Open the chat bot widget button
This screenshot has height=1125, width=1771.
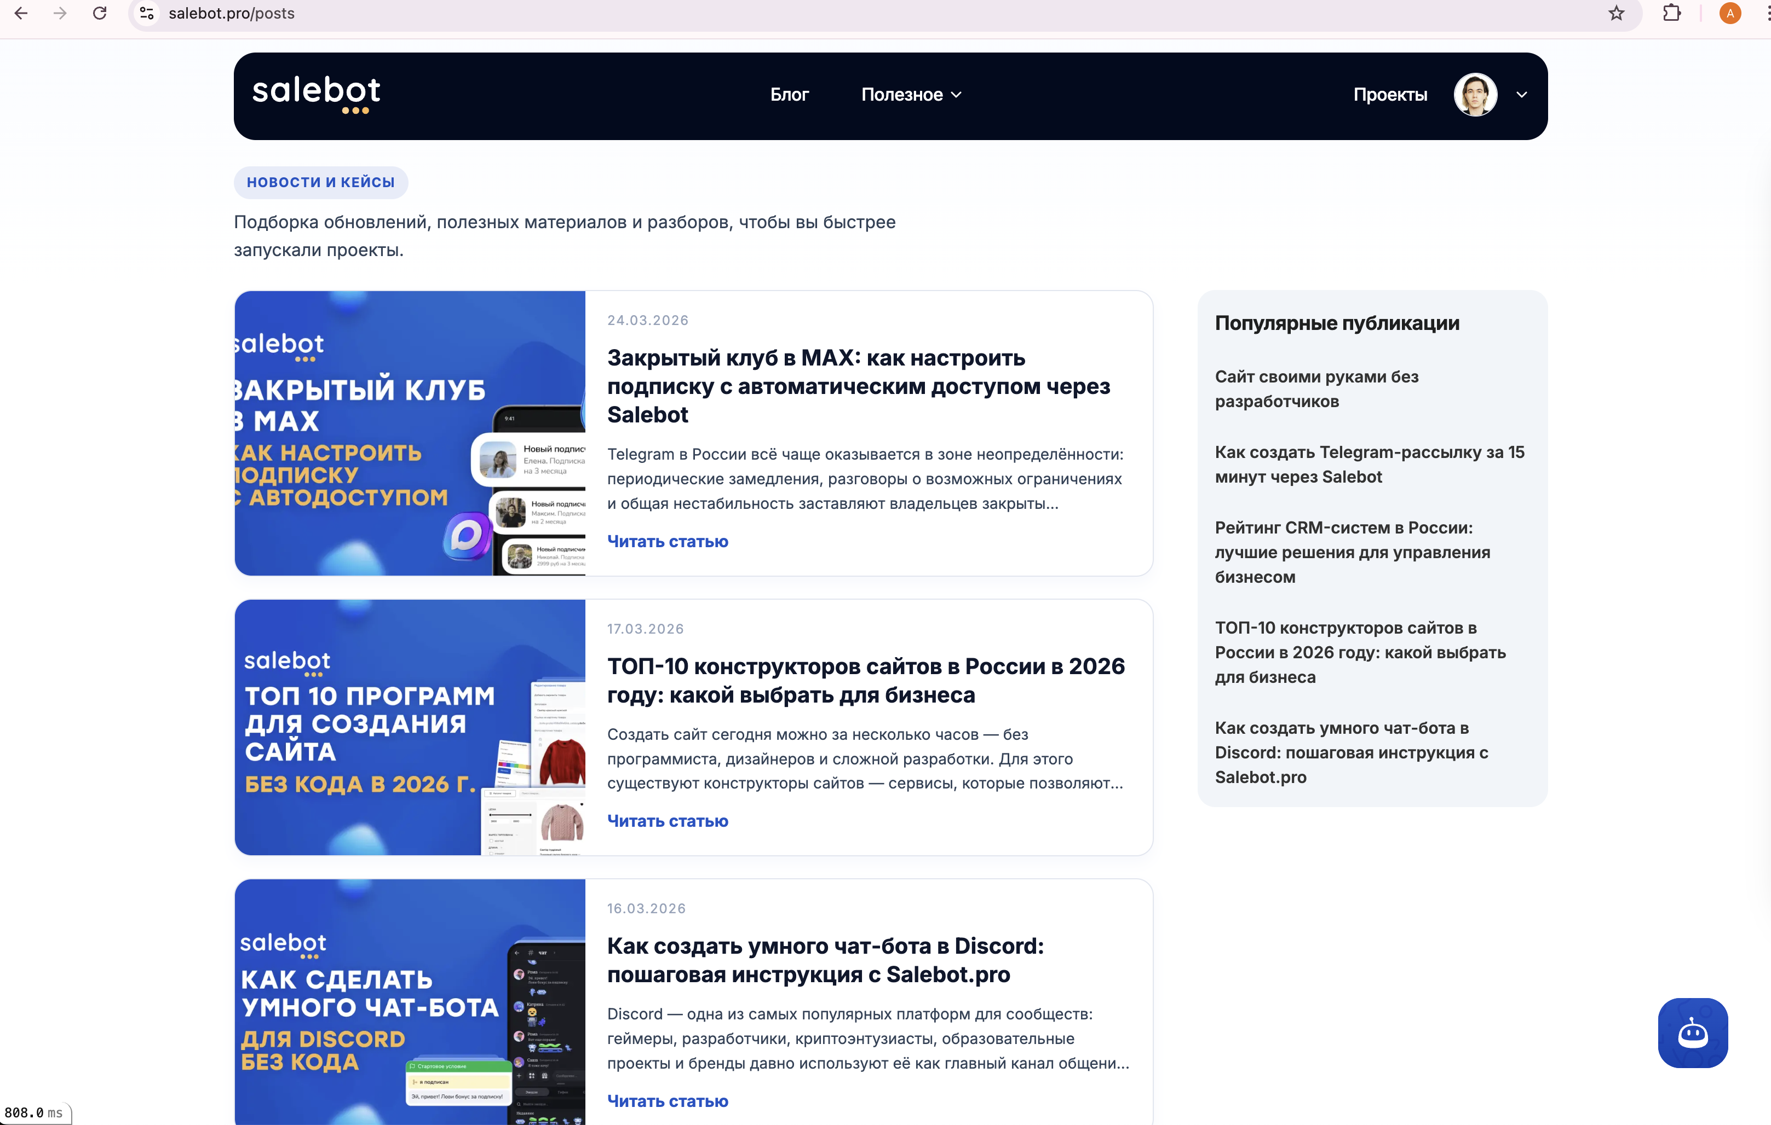point(1692,1033)
